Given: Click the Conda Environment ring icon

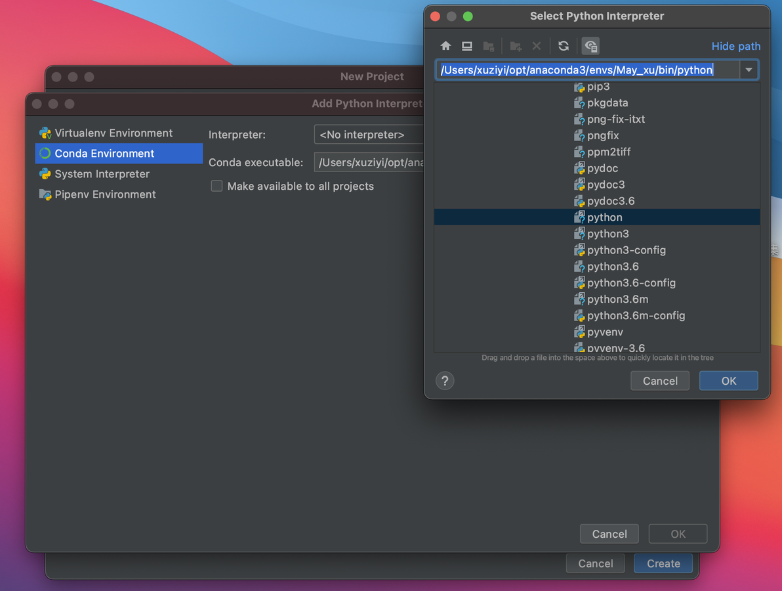Looking at the screenshot, I should pyautogui.click(x=45, y=153).
